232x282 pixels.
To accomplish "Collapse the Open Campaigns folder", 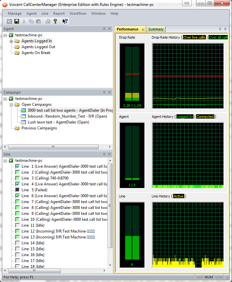I will [x=11, y=105].
